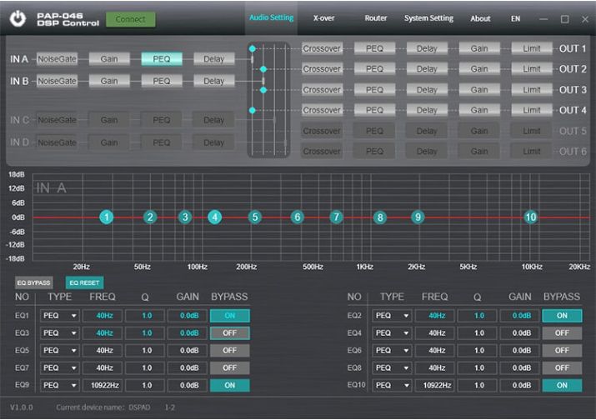Image resolution: width=596 pixels, height=420 pixels.
Task: Select EQ band node 7 on the graph
Action: (x=336, y=217)
